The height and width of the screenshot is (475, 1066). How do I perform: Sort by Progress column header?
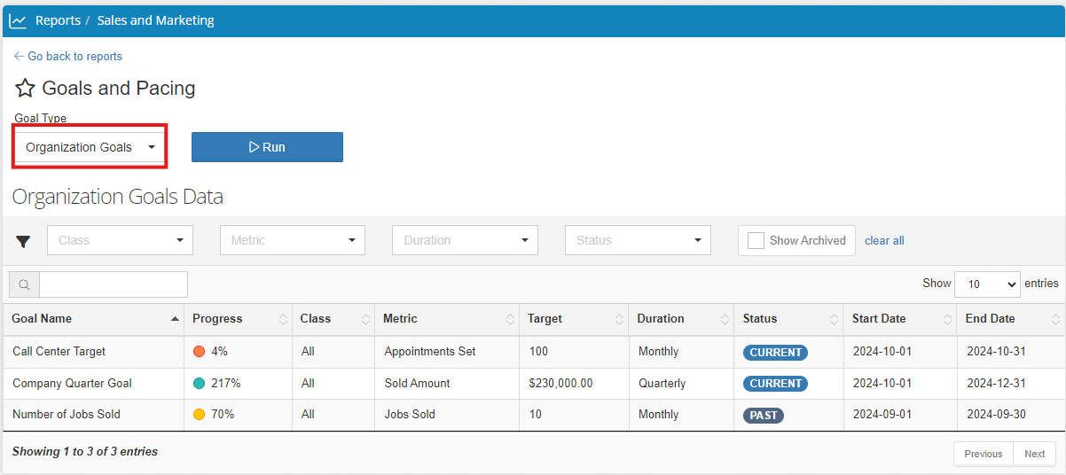pos(239,319)
